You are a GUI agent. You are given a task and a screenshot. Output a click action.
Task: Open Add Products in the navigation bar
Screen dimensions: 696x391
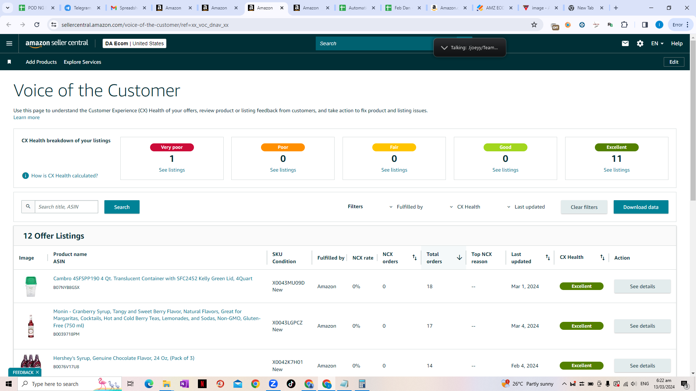(41, 62)
